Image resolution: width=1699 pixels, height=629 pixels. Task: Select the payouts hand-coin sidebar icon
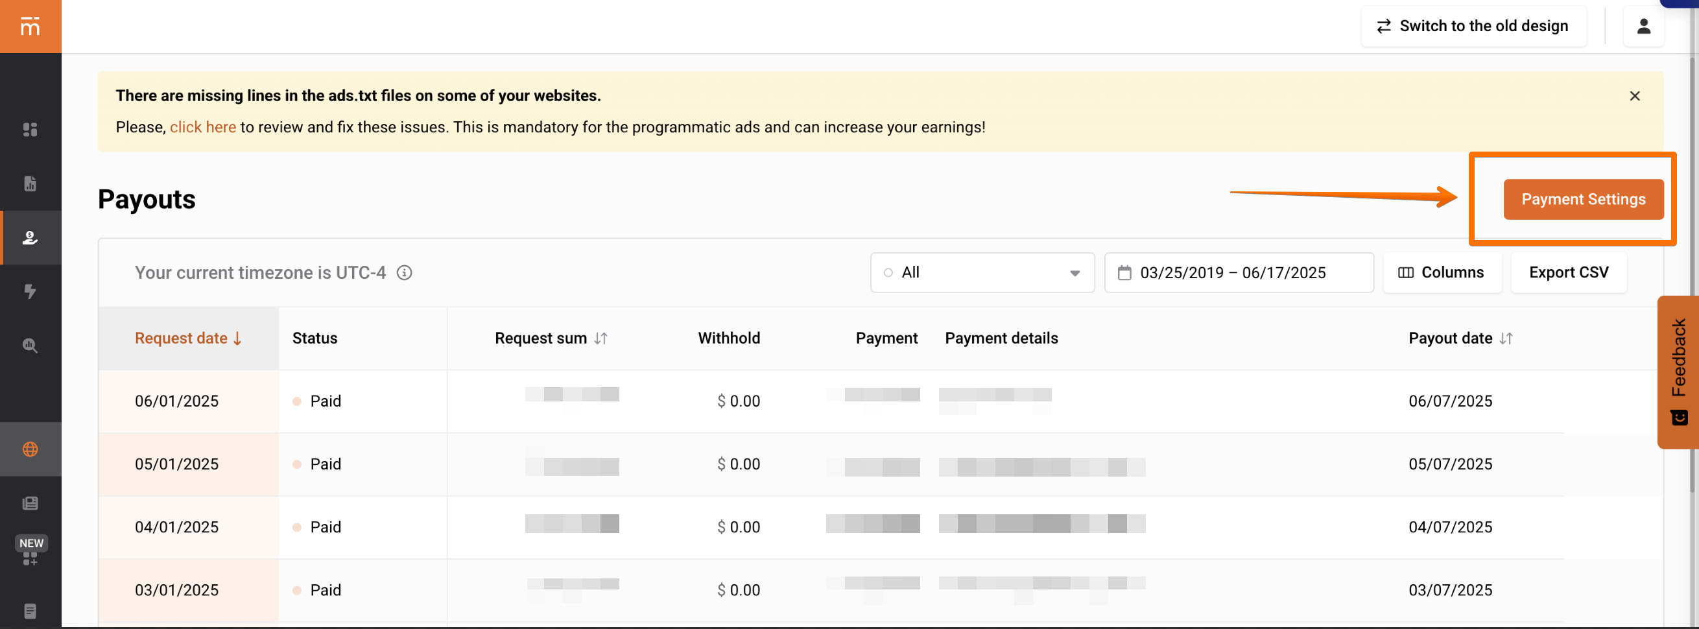point(30,237)
